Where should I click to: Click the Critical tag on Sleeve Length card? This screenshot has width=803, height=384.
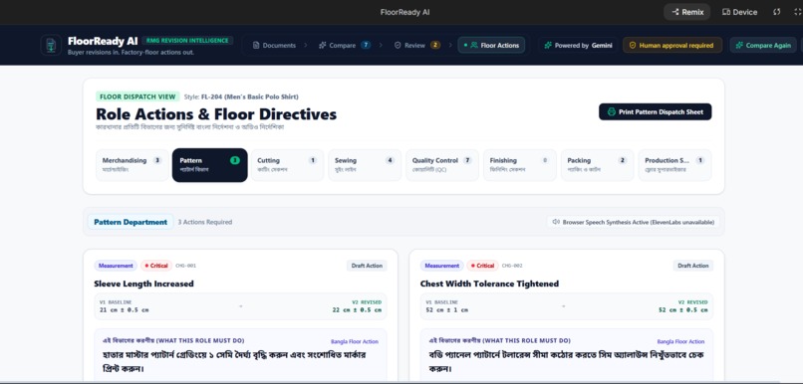pyautogui.click(x=156, y=266)
